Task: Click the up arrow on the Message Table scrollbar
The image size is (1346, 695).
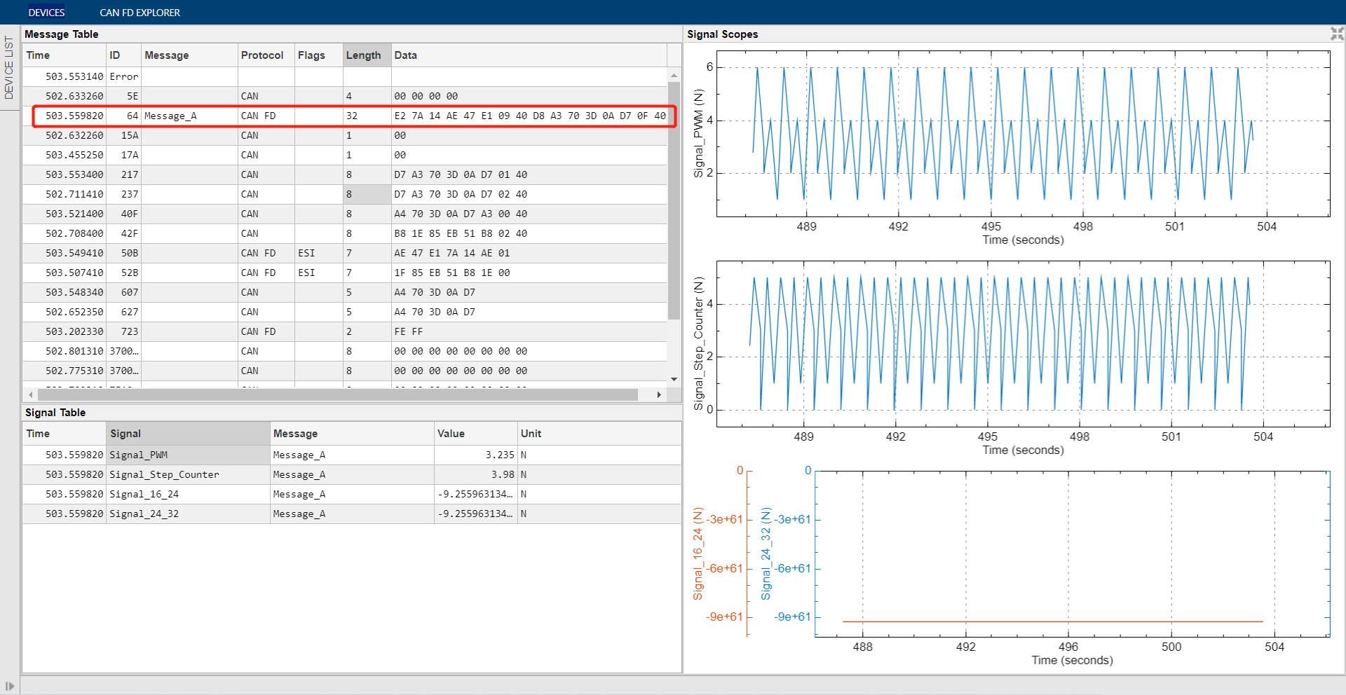Action: (x=674, y=74)
